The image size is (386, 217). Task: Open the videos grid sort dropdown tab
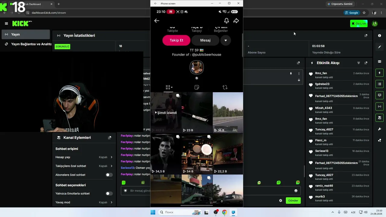point(169,87)
